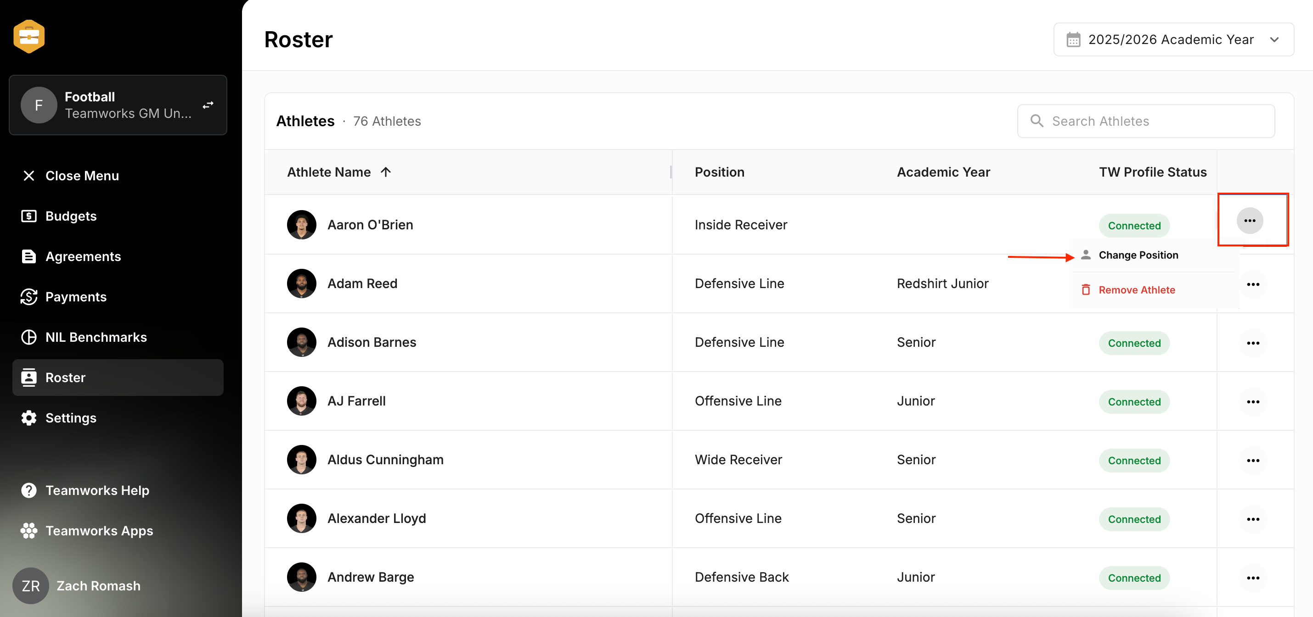The image size is (1313, 617).
Task: Open Teamworks Help
Action: point(85,490)
